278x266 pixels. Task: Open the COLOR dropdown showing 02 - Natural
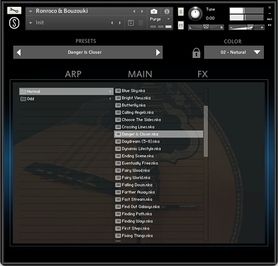pyautogui.click(x=234, y=52)
